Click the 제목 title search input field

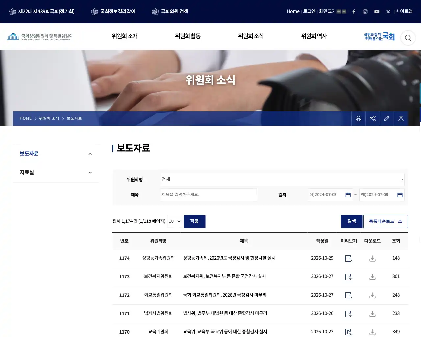coord(209,195)
